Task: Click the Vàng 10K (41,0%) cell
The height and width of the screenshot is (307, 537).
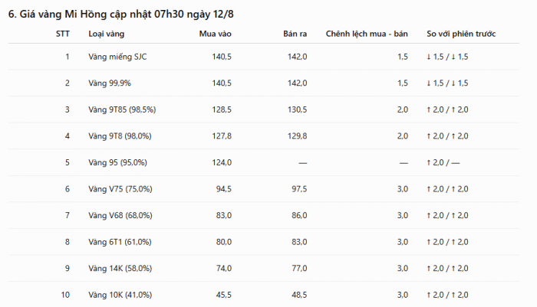Action: 120,295
